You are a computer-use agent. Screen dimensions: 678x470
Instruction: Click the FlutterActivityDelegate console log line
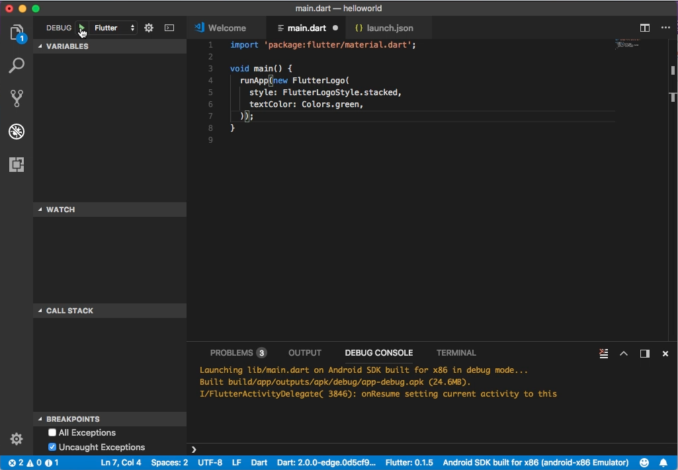[x=378, y=394]
